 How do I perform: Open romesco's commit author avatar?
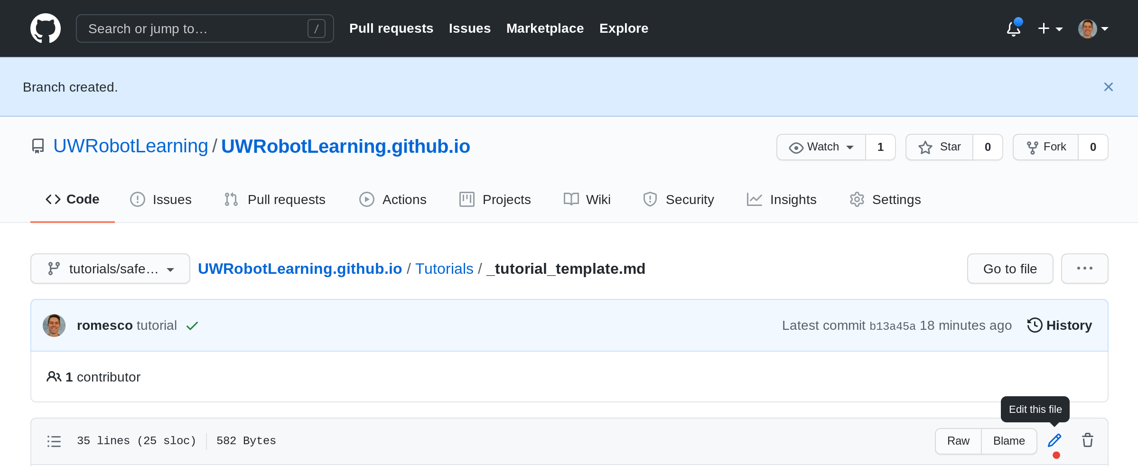(x=54, y=326)
